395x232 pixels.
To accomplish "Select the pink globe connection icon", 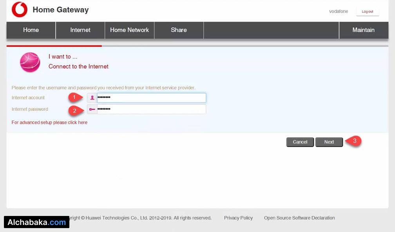I will point(30,62).
